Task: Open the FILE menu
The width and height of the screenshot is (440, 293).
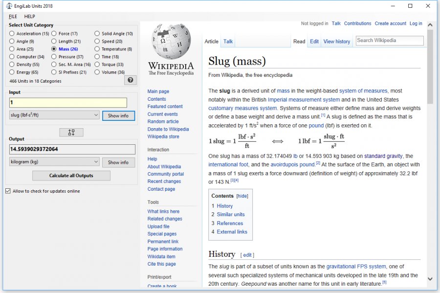Action: [x=13, y=17]
